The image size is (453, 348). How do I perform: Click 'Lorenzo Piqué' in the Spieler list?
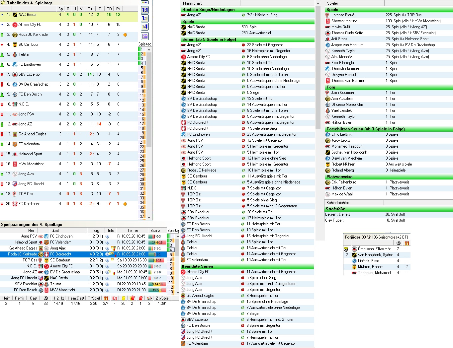pos(343,15)
